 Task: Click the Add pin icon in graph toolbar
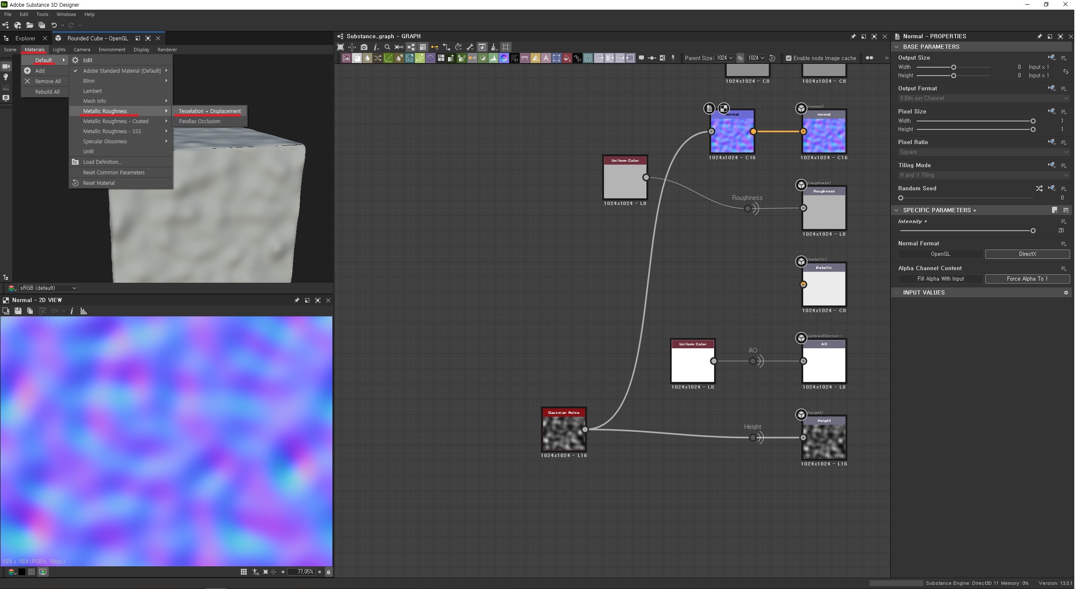[673, 58]
